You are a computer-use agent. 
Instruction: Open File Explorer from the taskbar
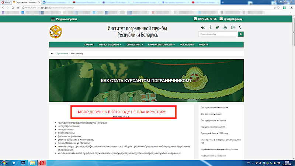(32, 163)
